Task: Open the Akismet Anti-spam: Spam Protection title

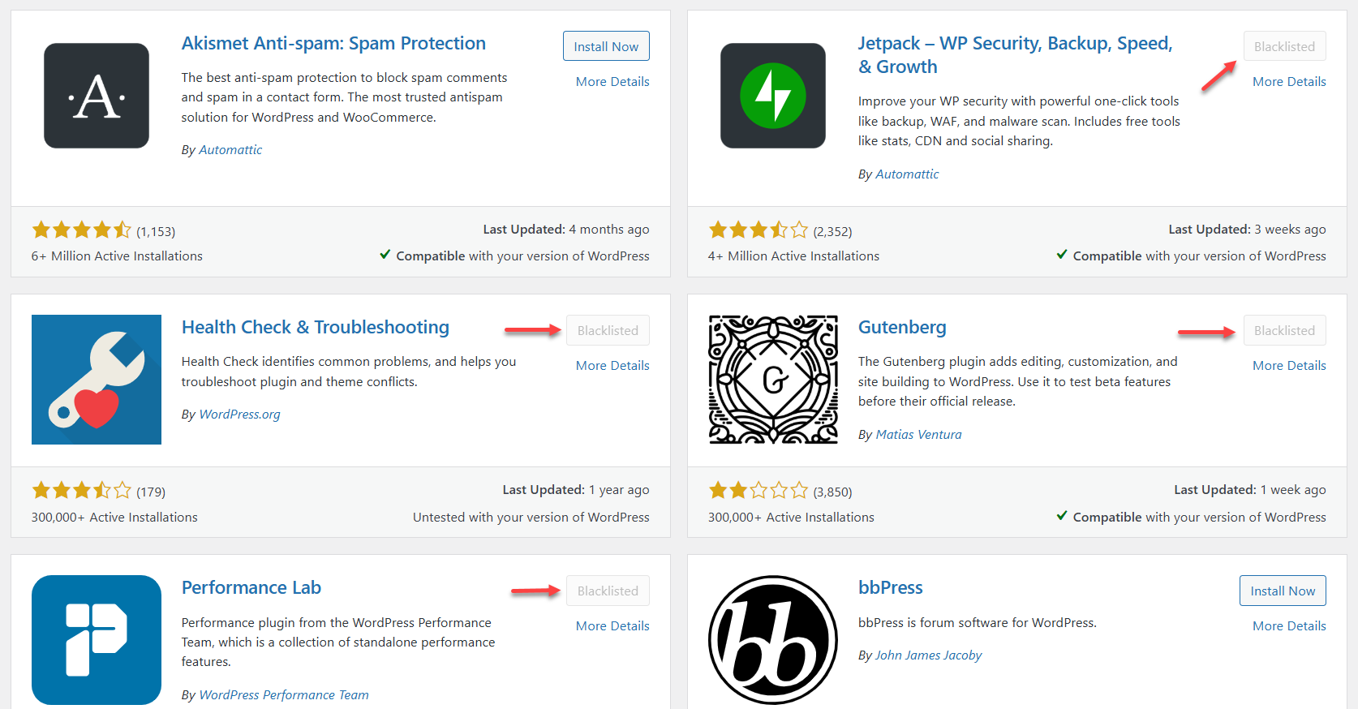Action: pos(333,43)
